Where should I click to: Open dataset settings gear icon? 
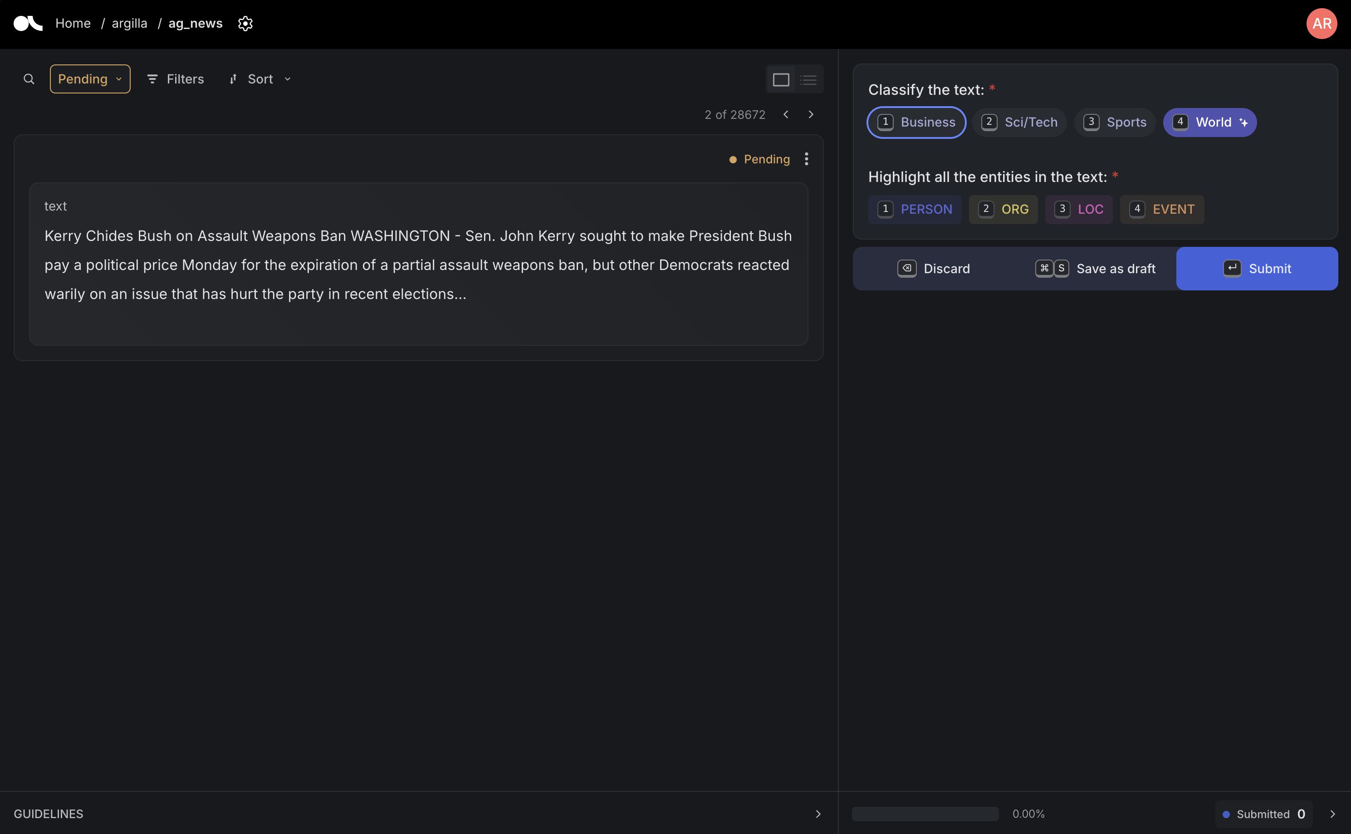pyautogui.click(x=245, y=23)
